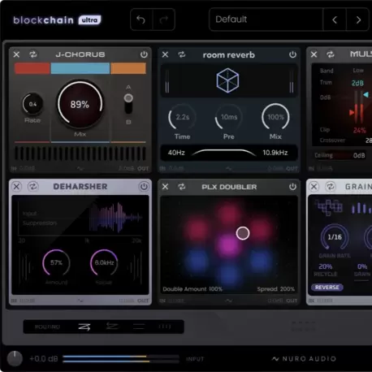
Task: Swap the Deharsher module
Action: [33, 187]
